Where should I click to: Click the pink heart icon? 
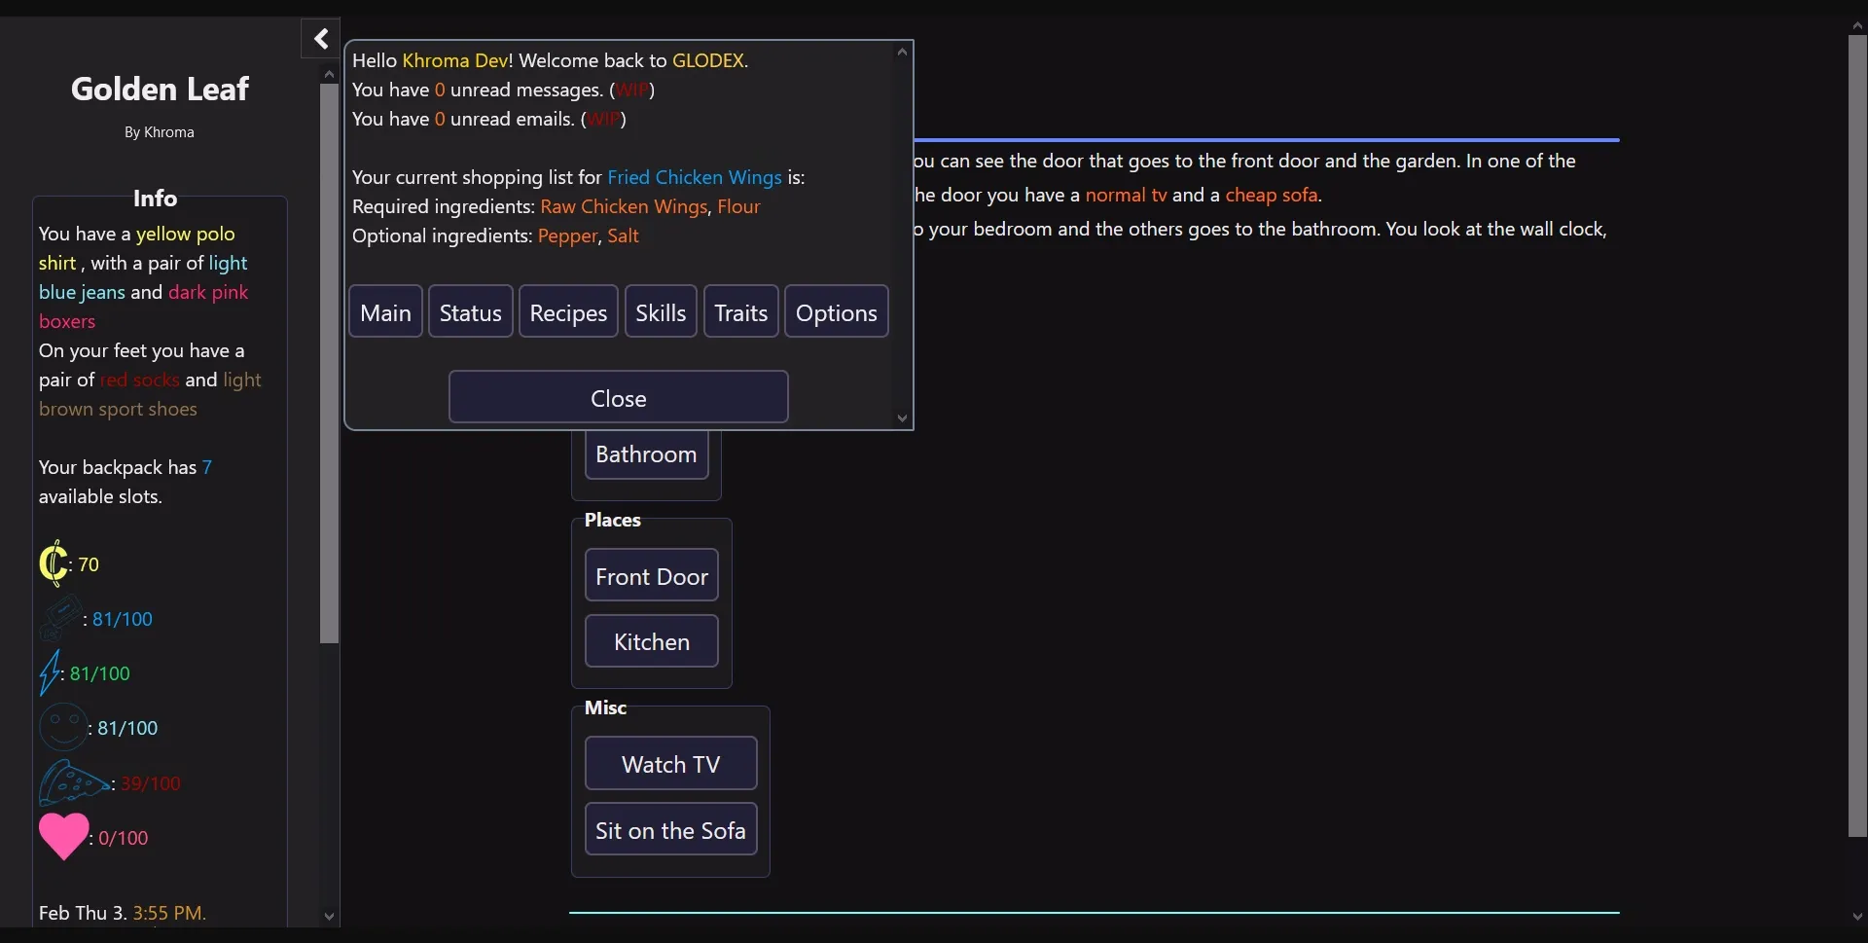pos(63,837)
